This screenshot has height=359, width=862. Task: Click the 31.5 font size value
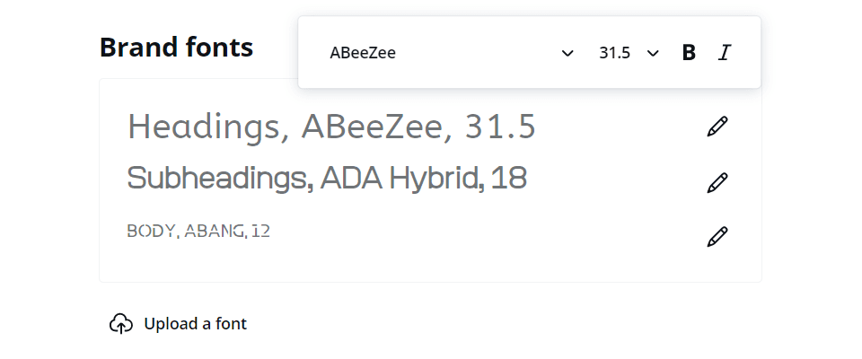tap(614, 53)
